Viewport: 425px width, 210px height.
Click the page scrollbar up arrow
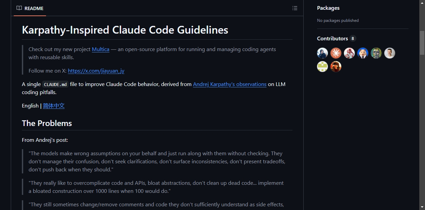coord(422,3)
